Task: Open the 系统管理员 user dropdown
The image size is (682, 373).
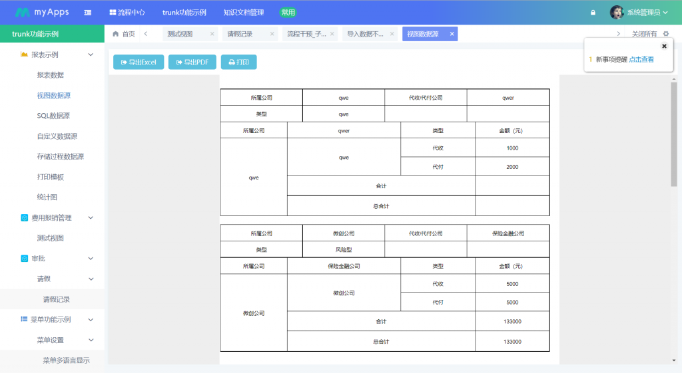Action: click(x=639, y=13)
